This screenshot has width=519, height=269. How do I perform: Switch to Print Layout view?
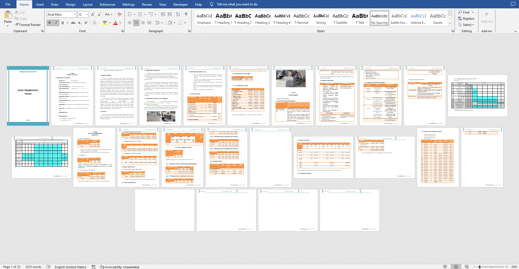click(456, 267)
